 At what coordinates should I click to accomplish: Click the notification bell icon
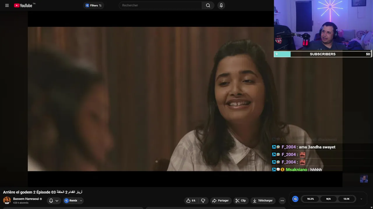pyautogui.click(x=51, y=201)
